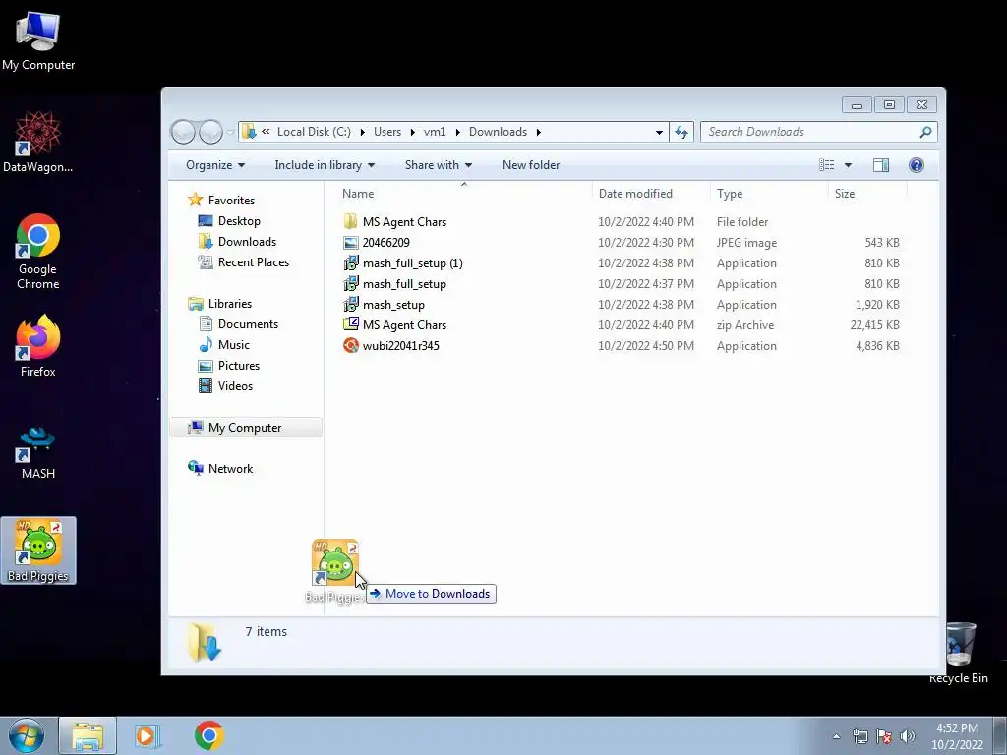1007x755 pixels.
Task: Click vm1 breadcrumb segment
Action: (x=435, y=132)
